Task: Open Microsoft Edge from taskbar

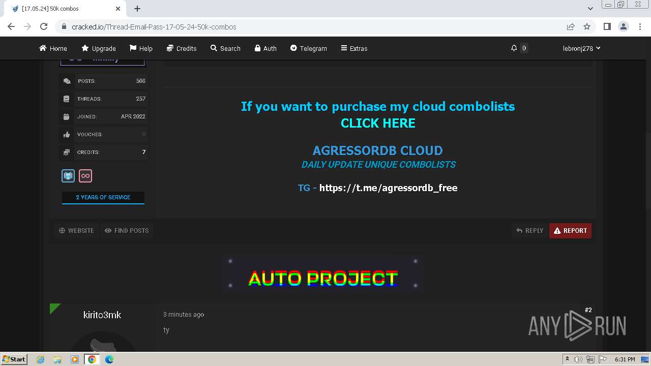Action: click(109, 359)
